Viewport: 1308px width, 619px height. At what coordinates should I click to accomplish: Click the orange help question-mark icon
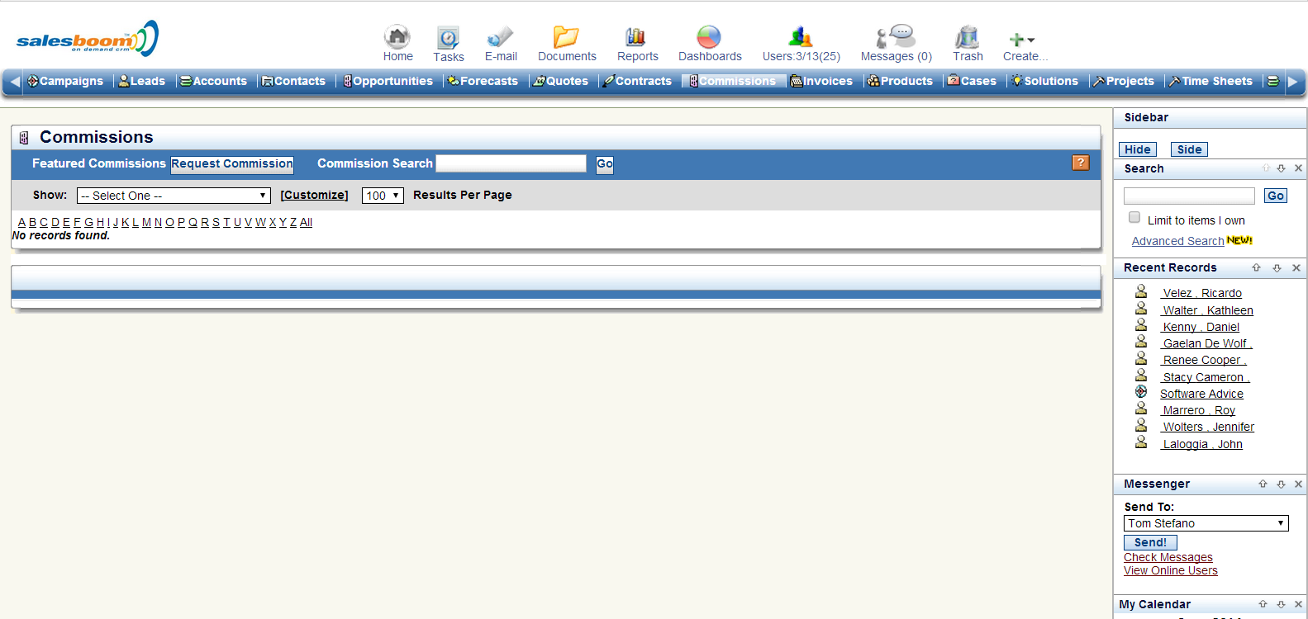pos(1081,163)
